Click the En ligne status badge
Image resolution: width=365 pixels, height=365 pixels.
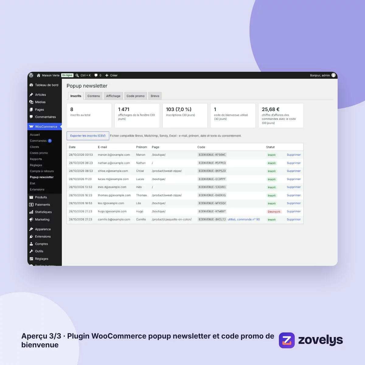[67, 75]
